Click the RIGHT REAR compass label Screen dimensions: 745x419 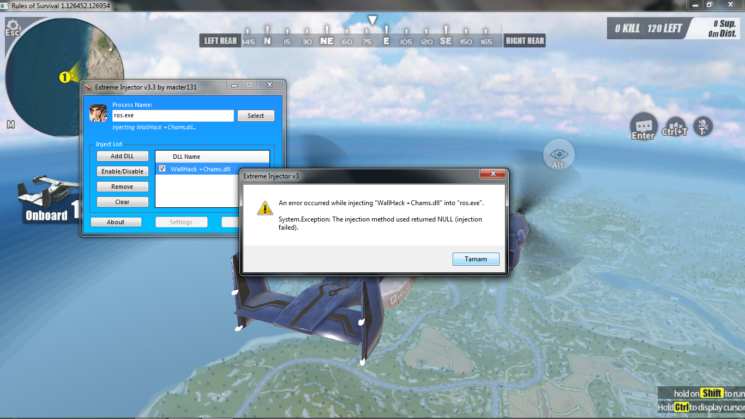525,40
